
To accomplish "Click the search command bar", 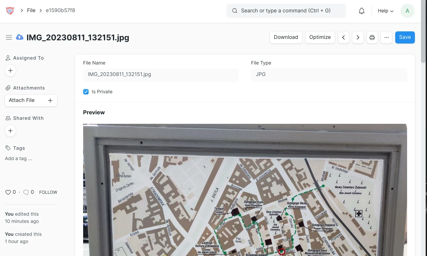I will pos(286,11).
